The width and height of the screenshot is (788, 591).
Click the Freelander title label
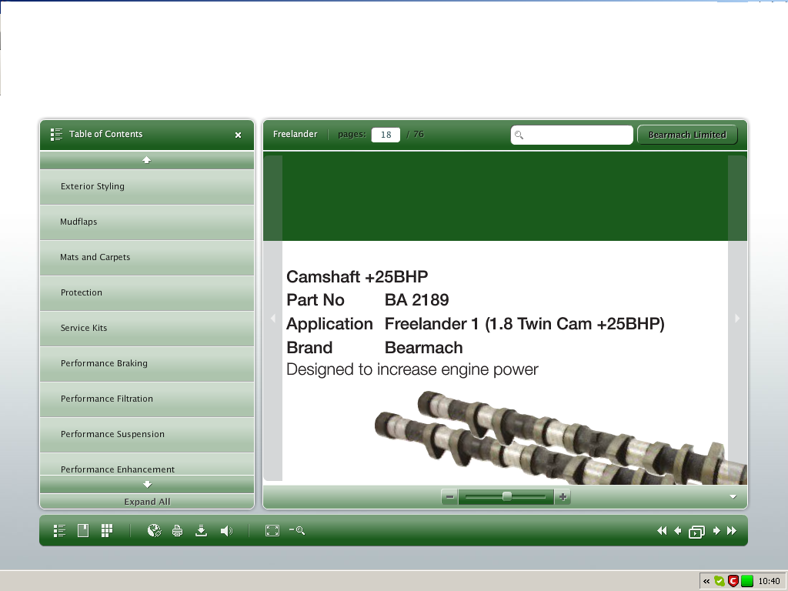[x=295, y=134]
